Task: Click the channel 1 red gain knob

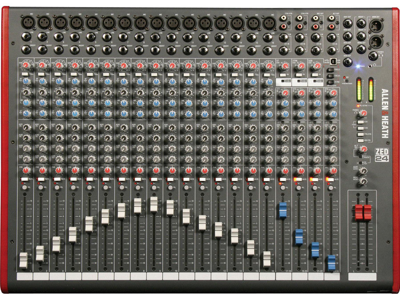Action: (x=26, y=65)
